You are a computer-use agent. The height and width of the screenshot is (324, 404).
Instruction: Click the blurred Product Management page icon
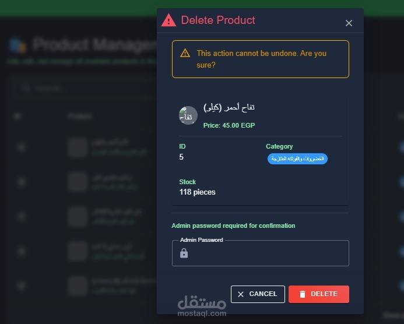[x=17, y=45]
